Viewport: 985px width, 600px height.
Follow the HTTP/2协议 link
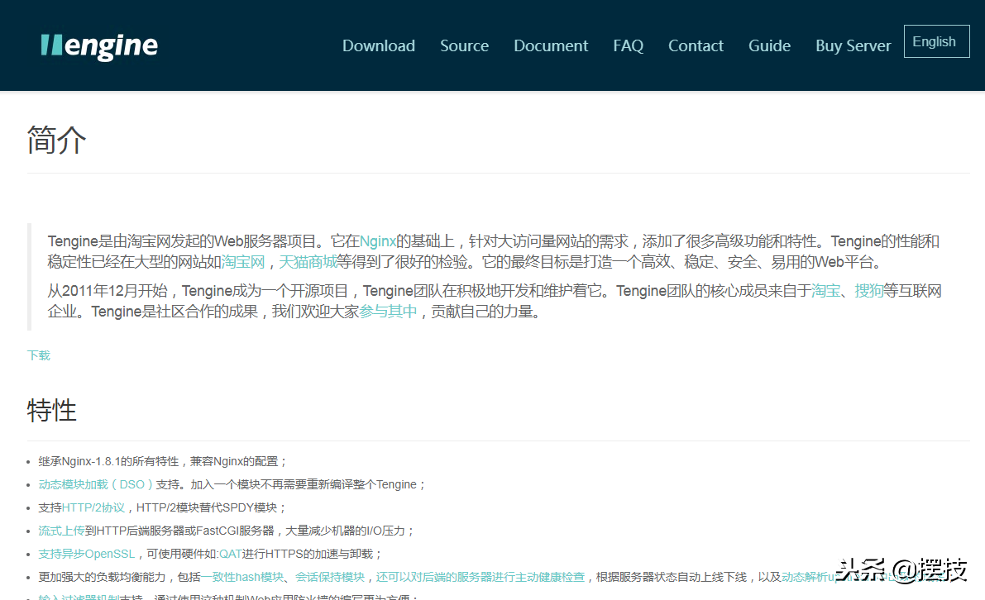pos(93,508)
